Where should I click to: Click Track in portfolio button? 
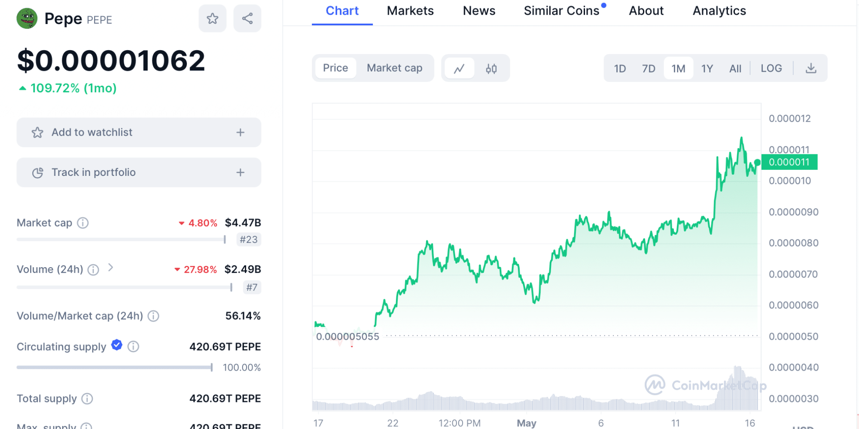click(x=139, y=172)
